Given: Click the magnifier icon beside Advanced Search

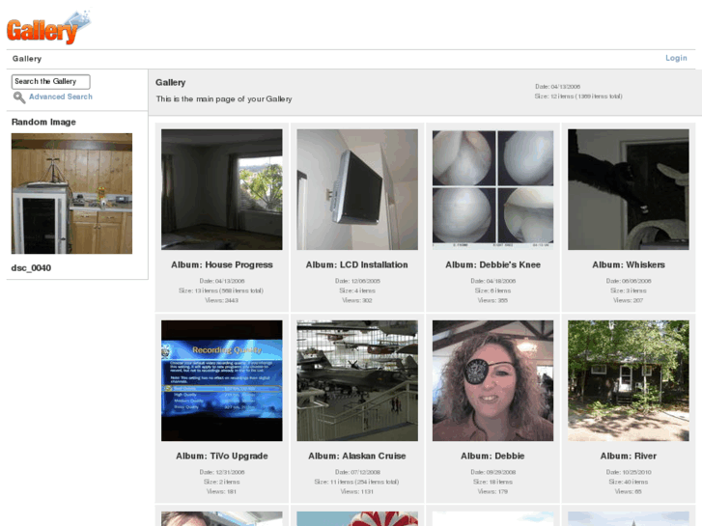Looking at the screenshot, I should 18,97.
